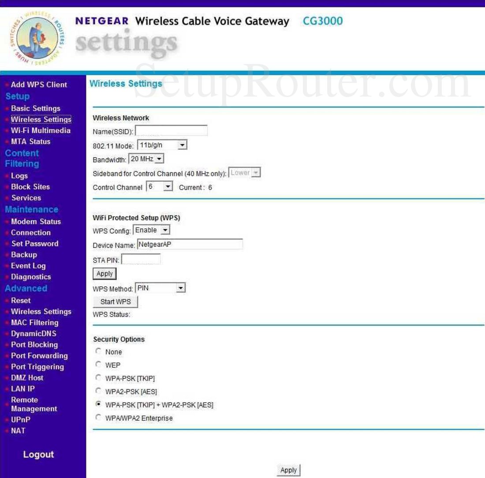
Task: Open DynamicDNS settings
Action: pos(34,333)
